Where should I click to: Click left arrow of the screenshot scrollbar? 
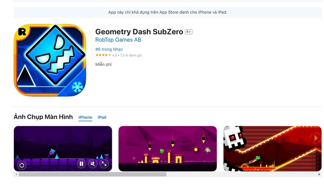point(16,175)
